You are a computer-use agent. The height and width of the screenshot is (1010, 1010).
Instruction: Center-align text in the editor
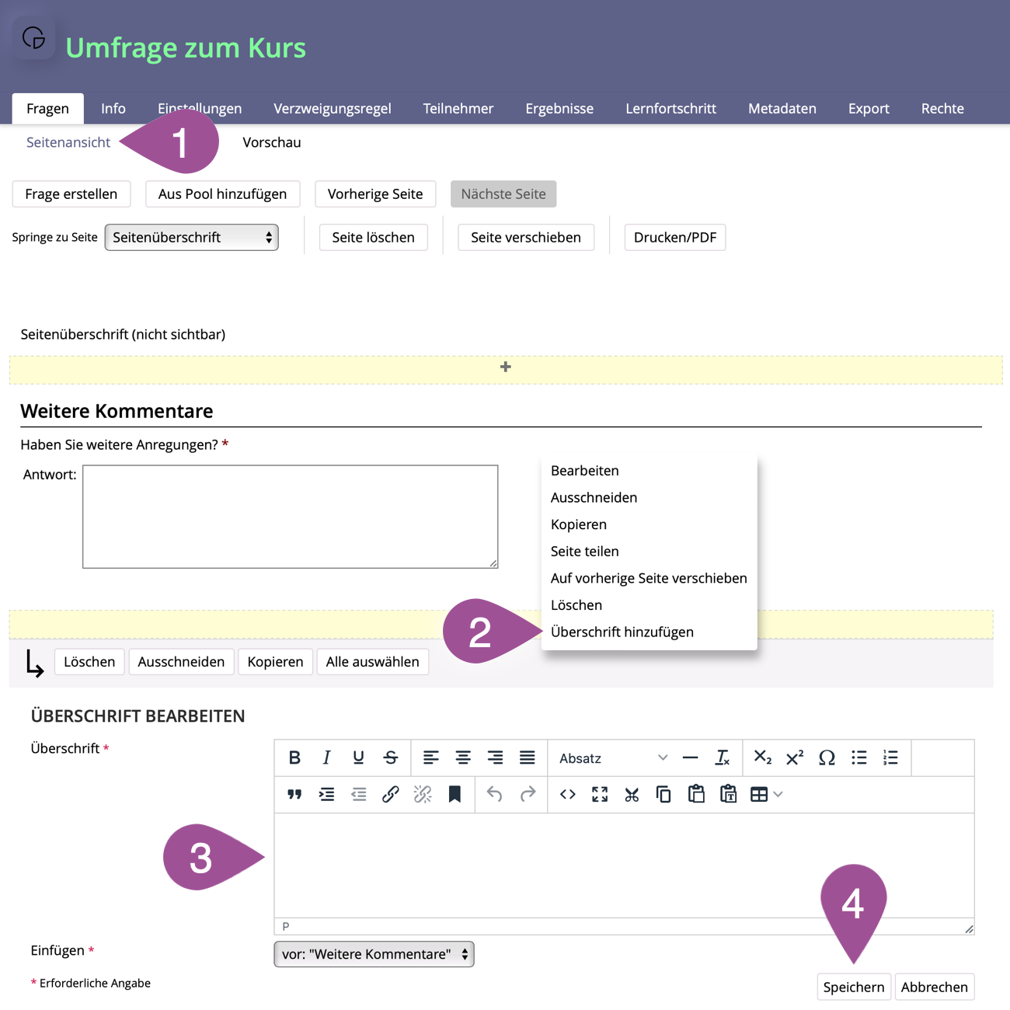[x=463, y=757]
